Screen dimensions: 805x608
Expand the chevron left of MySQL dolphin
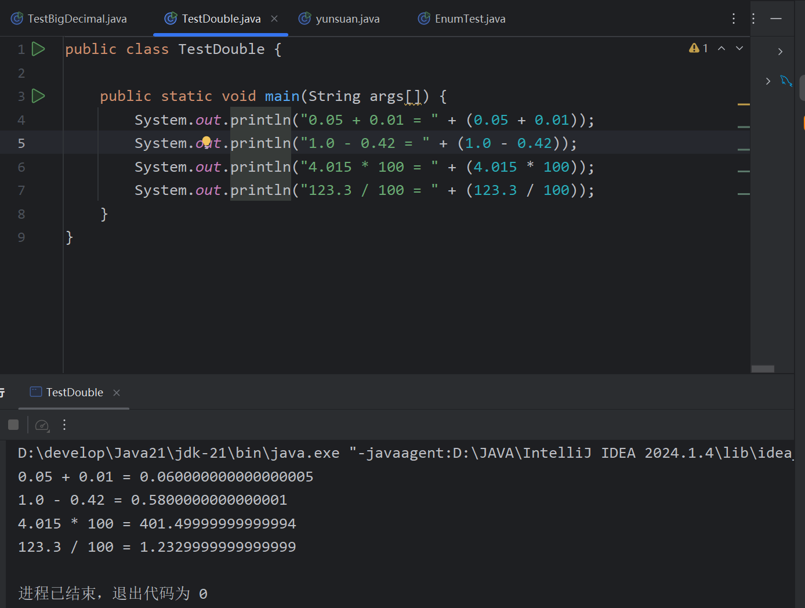click(x=768, y=81)
